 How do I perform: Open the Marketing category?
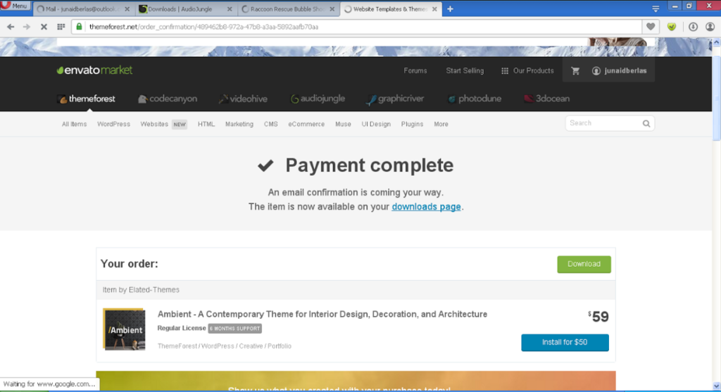(x=239, y=124)
